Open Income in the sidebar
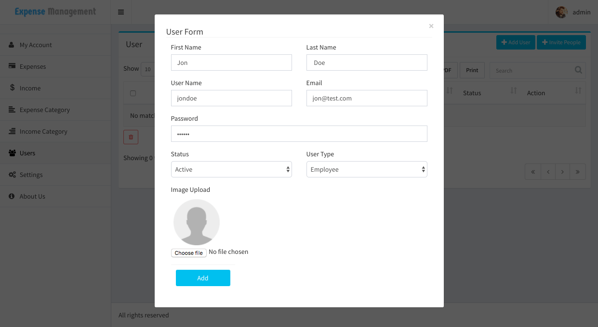 coord(55,88)
